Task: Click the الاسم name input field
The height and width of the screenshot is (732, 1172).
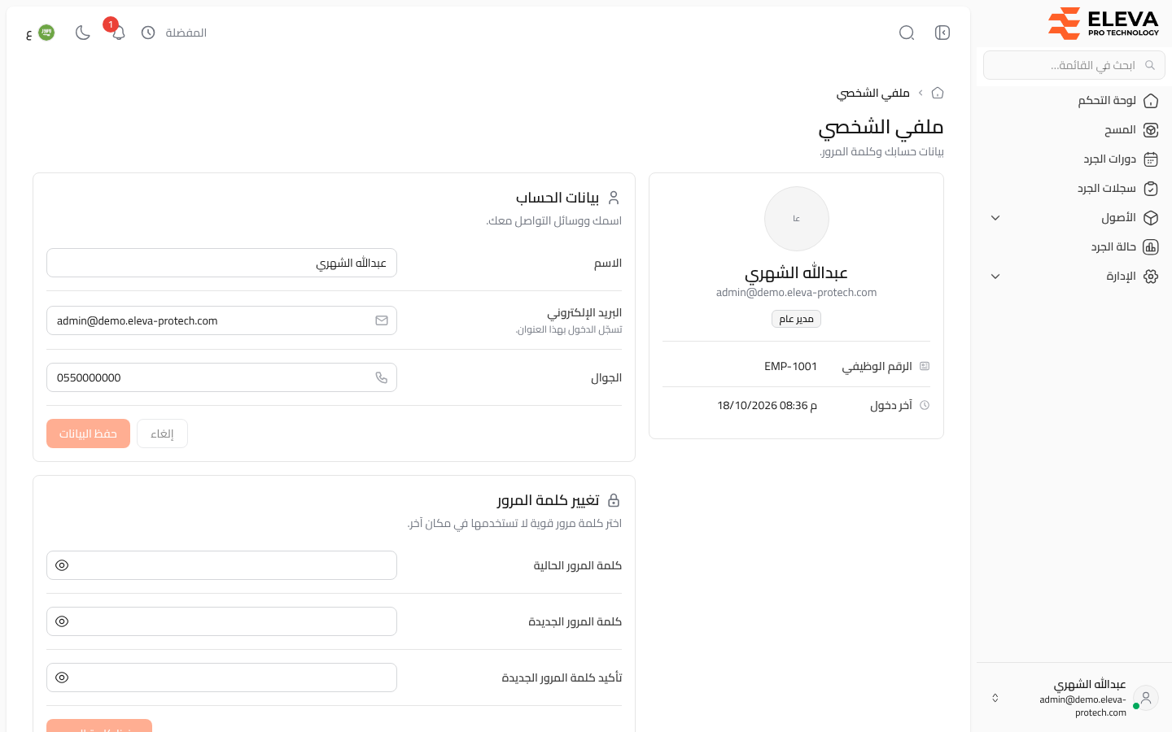Action: coord(221,263)
